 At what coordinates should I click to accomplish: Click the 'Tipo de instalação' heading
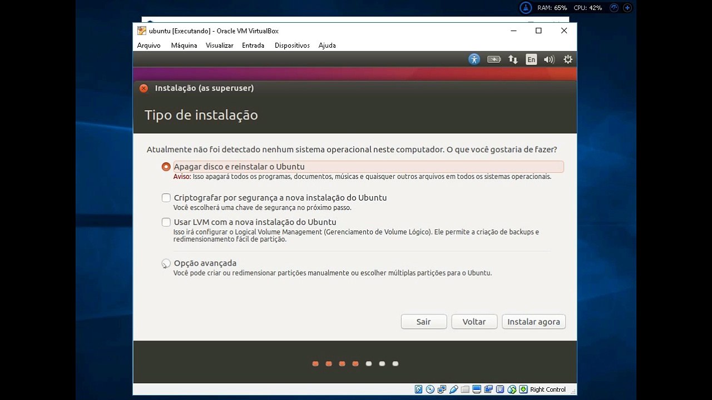201,115
